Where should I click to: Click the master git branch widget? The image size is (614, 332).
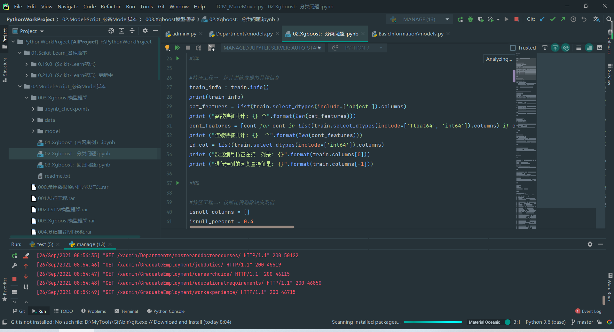(582, 322)
